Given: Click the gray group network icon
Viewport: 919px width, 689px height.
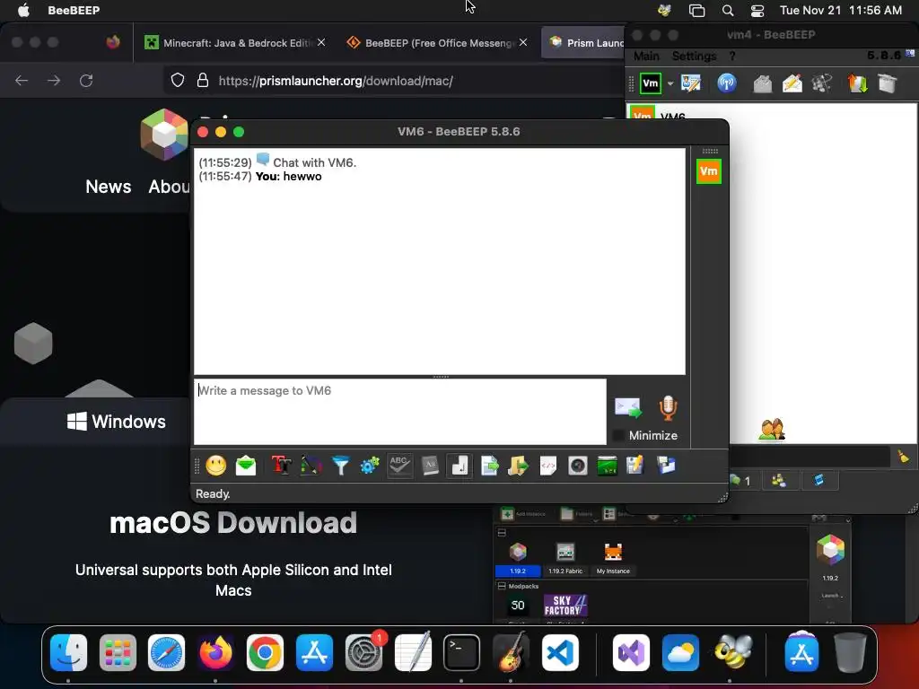Looking at the screenshot, I should 822,83.
